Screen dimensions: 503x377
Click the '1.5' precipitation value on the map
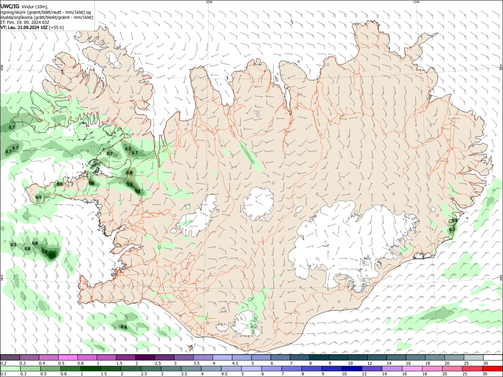(x=53, y=256)
